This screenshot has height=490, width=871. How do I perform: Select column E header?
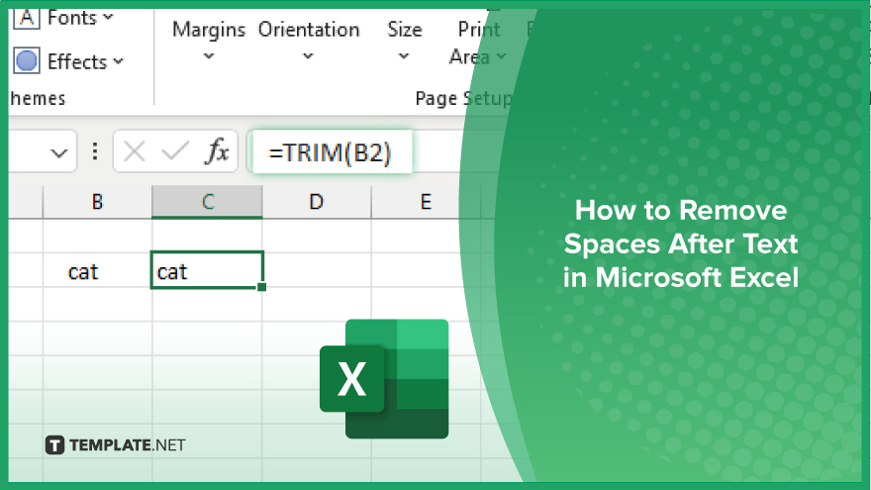(x=426, y=202)
